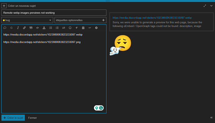
Task: Open the upload file icon
Action: click(x=44, y=28)
